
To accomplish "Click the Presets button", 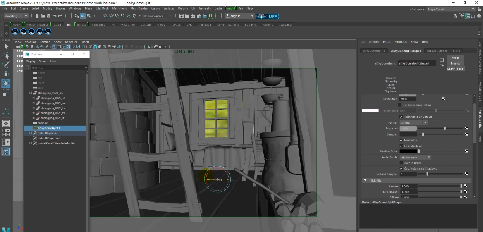I will point(455,63).
